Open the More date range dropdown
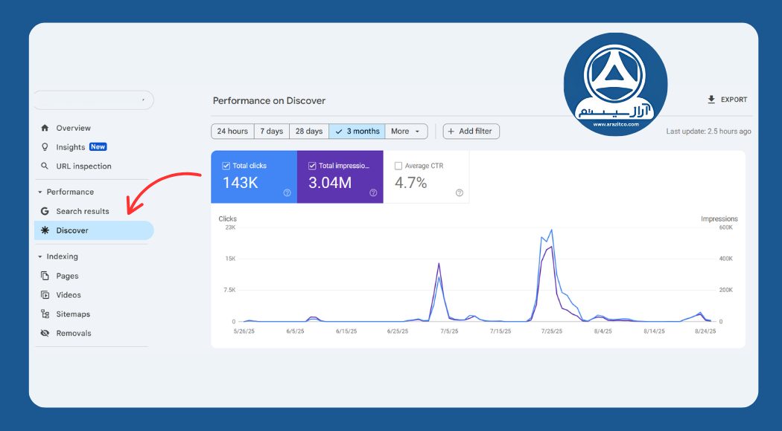The width and height of the screenshot is (782, 431). (406, 132)
